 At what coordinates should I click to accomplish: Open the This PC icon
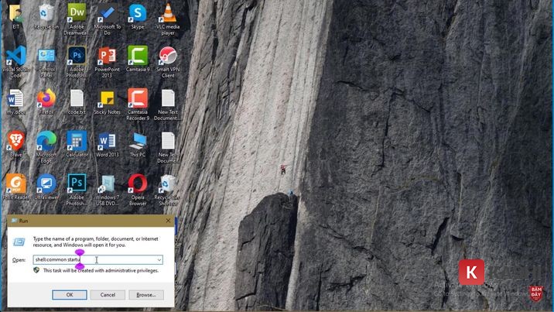click(x=138, y=141)
